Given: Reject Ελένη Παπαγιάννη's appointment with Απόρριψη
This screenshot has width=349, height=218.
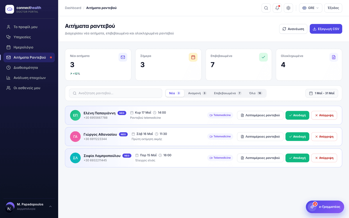Looking at the screenshot, I should click(x=324, y=115).
